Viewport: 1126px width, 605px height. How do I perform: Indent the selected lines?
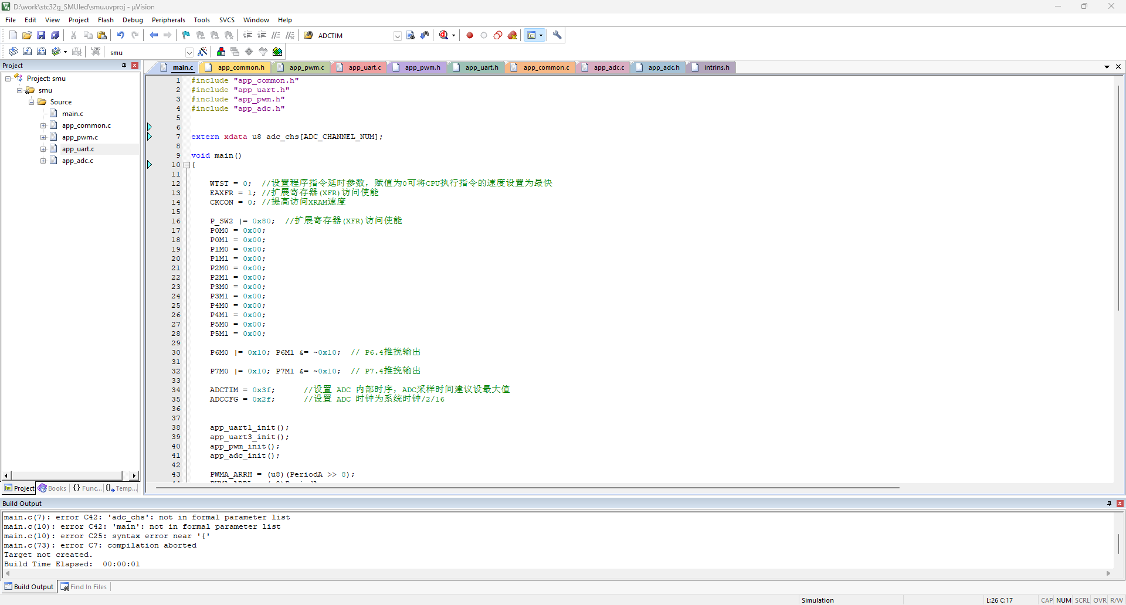[x=248, y=35]
